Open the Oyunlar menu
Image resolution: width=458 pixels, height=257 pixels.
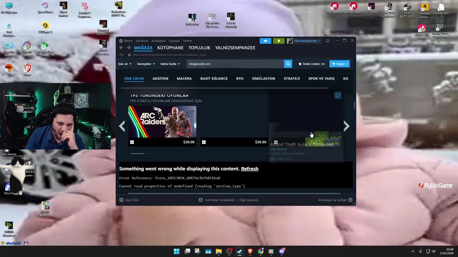coord(174,41)
